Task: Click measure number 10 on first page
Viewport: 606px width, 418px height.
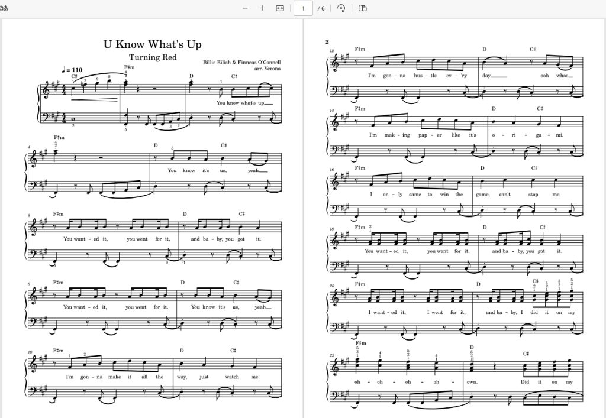Action: point(30,352)
